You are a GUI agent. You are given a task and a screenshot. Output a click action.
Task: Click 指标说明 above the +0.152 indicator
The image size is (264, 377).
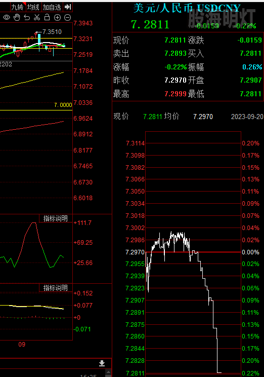point(56,288)
